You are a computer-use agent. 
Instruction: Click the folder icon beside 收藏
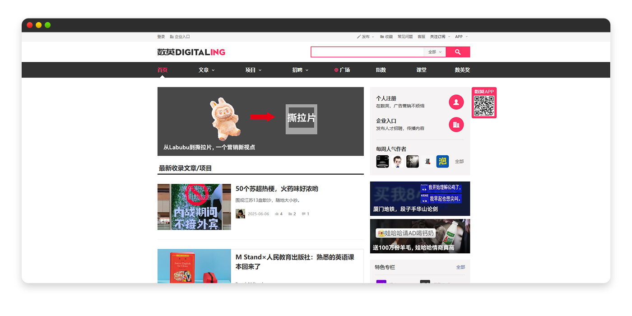382,37
